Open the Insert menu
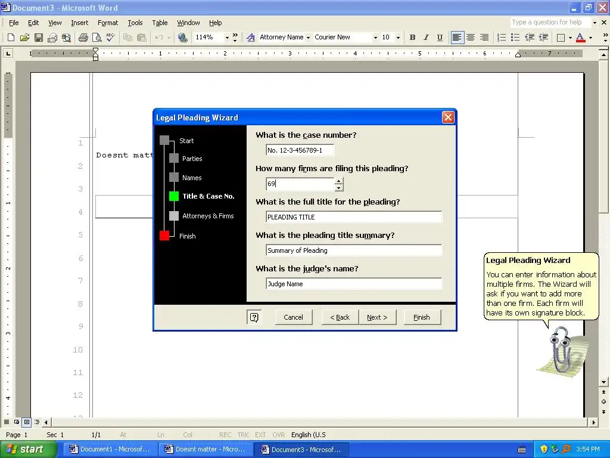Image resolution: width=610 pixels, height=458 pixels. coord(79,23)
